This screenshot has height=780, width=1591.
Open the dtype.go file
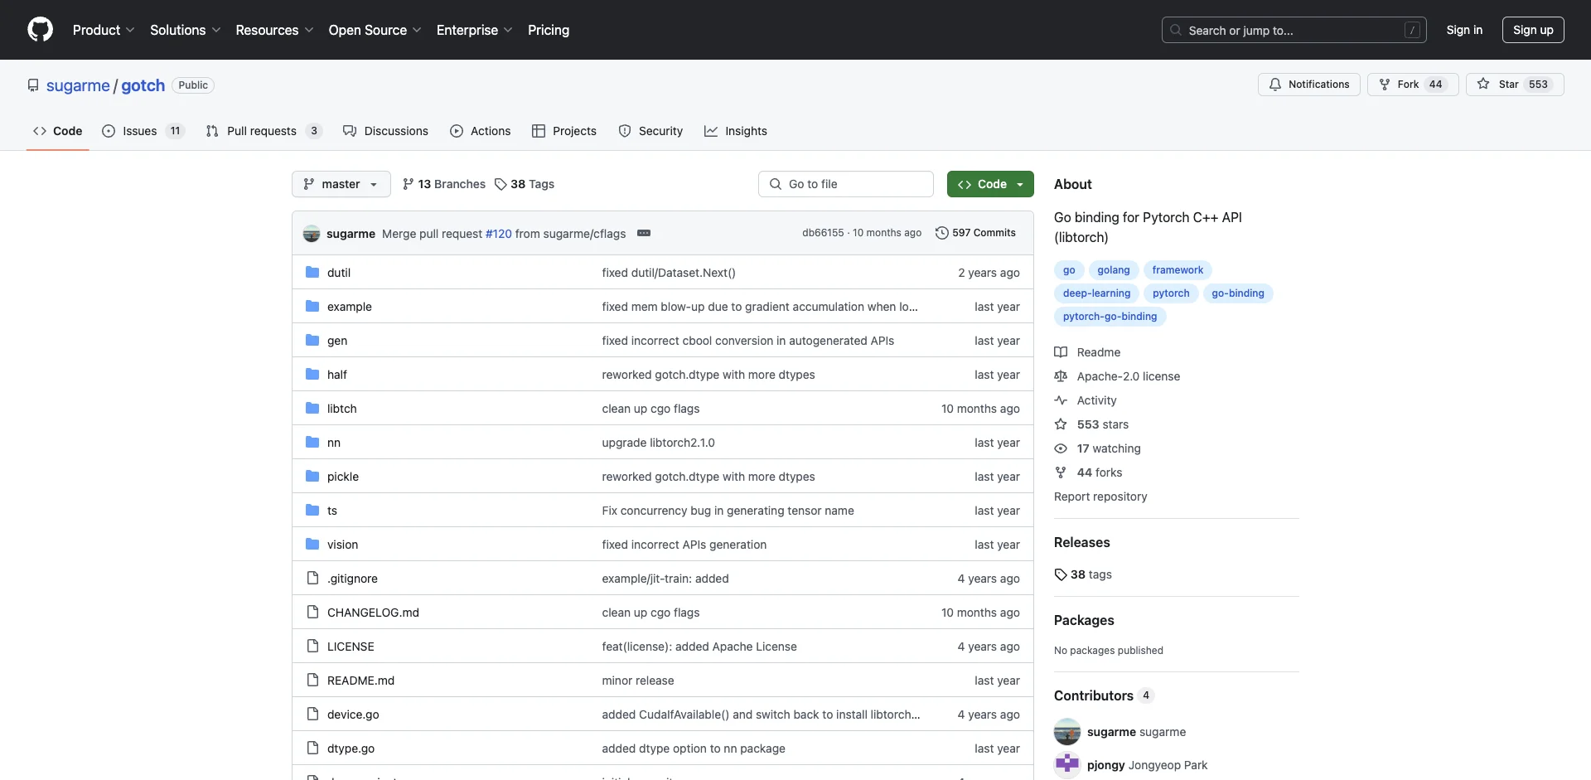click(x=351, y=749)
